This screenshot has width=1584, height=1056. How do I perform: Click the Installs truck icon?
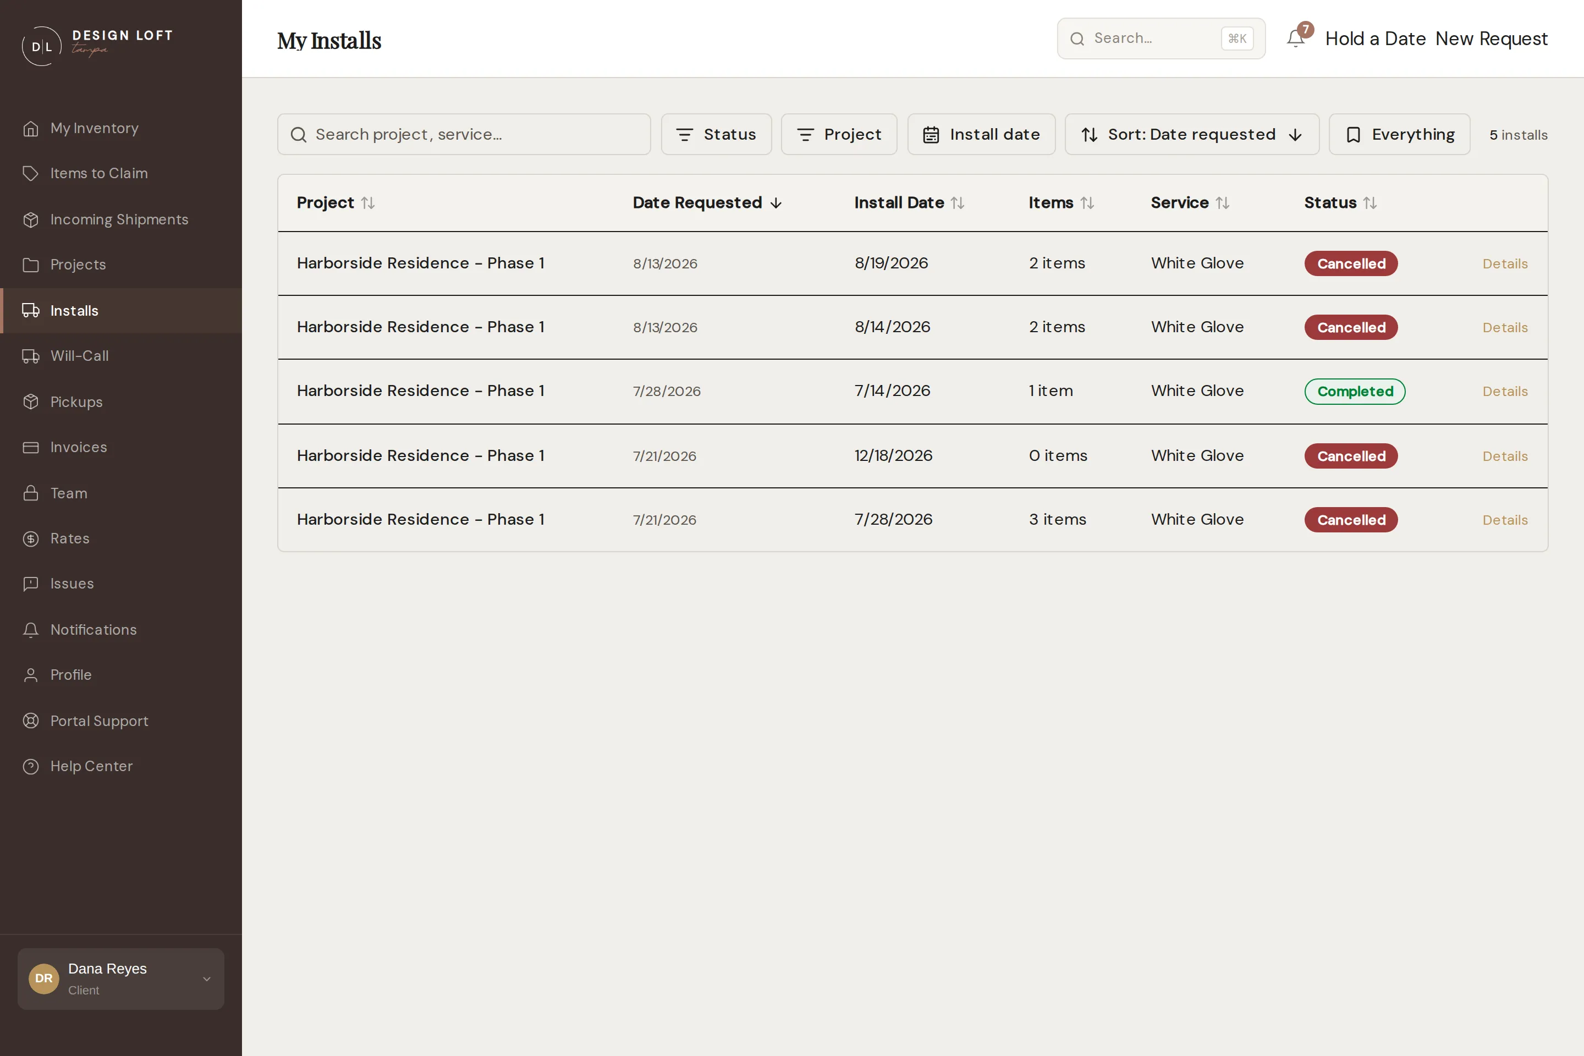(x=31, y=310)
